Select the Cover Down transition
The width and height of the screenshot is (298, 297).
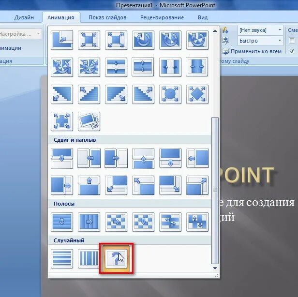pyautogui.click(x=170, y=158)
